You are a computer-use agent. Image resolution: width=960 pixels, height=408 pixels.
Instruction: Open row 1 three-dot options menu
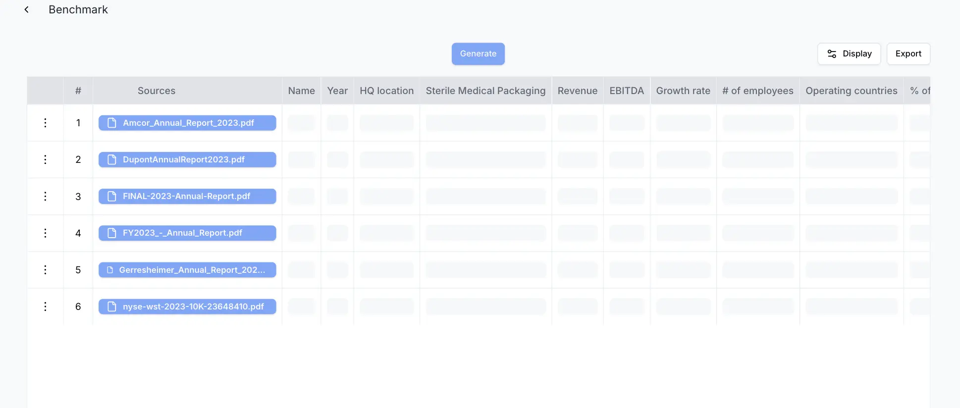pyautogui.click(x=45, y=123)
